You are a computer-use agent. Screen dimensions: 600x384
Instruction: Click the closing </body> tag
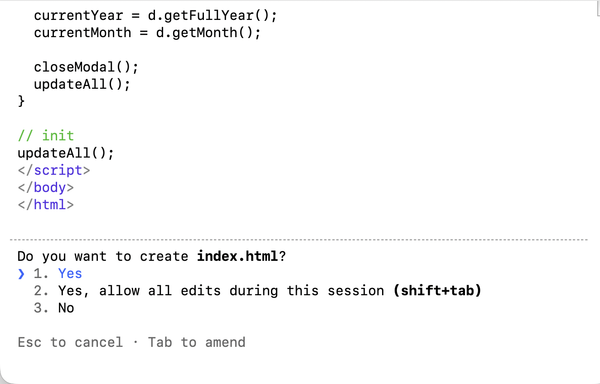coord(46,187)
